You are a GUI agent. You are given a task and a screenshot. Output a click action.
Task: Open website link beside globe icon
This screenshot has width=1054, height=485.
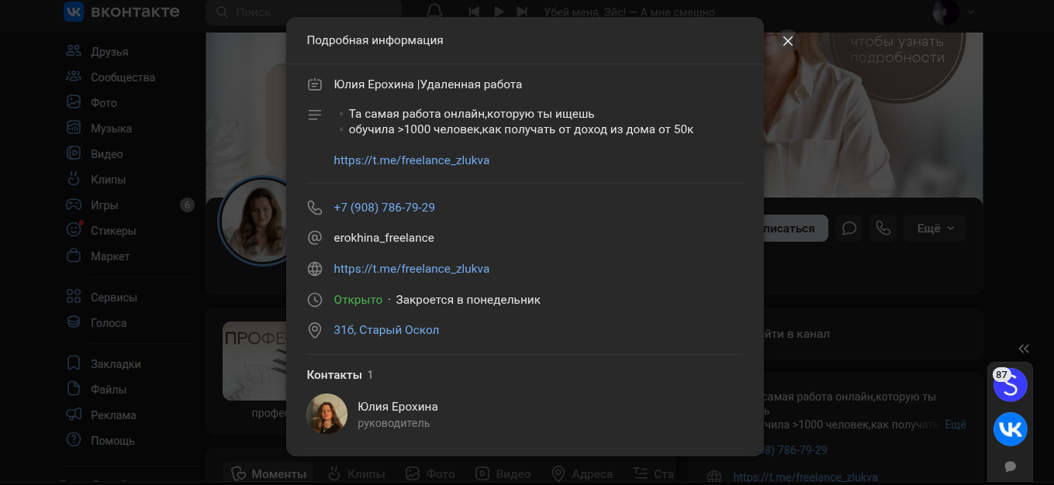pyautogui.click(x=411, y=269)
